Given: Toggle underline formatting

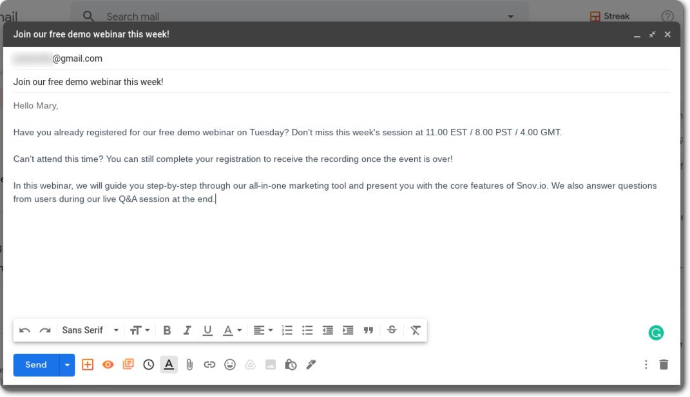Looking at the screenshot, I should [207, 331].
